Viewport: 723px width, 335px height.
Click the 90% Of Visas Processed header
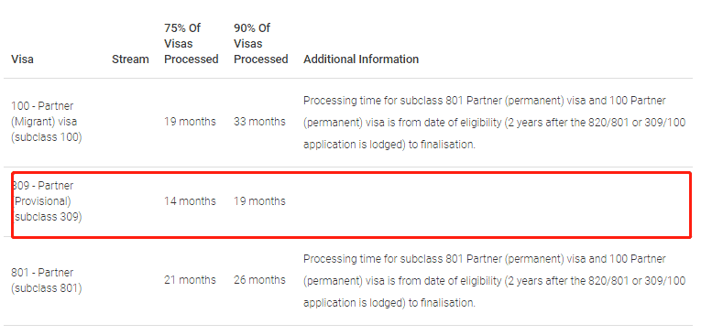tap(261, 44)
